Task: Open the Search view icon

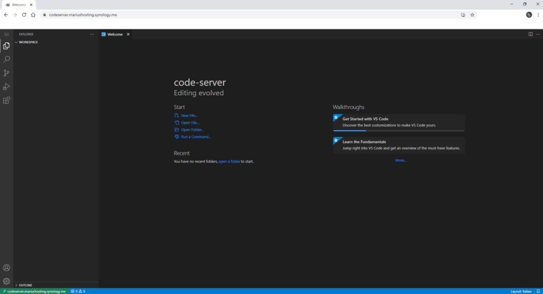Action: [6, 60]
